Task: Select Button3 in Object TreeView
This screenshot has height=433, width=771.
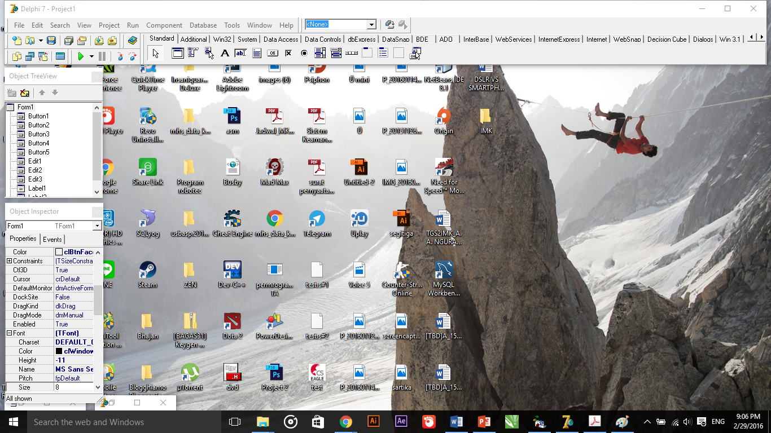Action: click(38, 134)
